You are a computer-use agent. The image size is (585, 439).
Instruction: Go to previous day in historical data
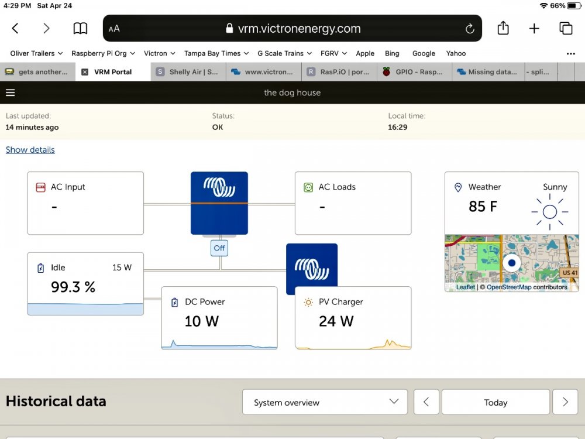point(426,402)
